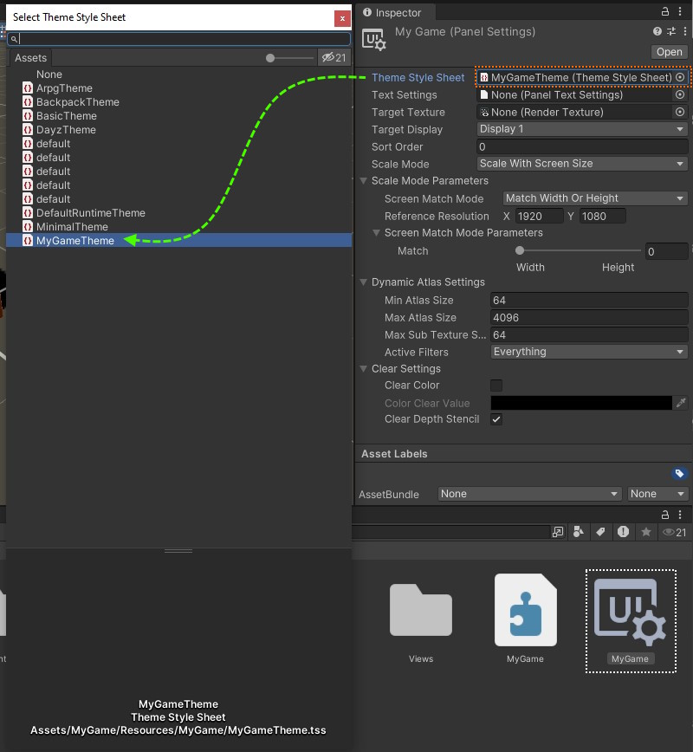Click the blue Asset Labels tag icon
Viewport: 693px width, 752px height.
tap(680, 474)
